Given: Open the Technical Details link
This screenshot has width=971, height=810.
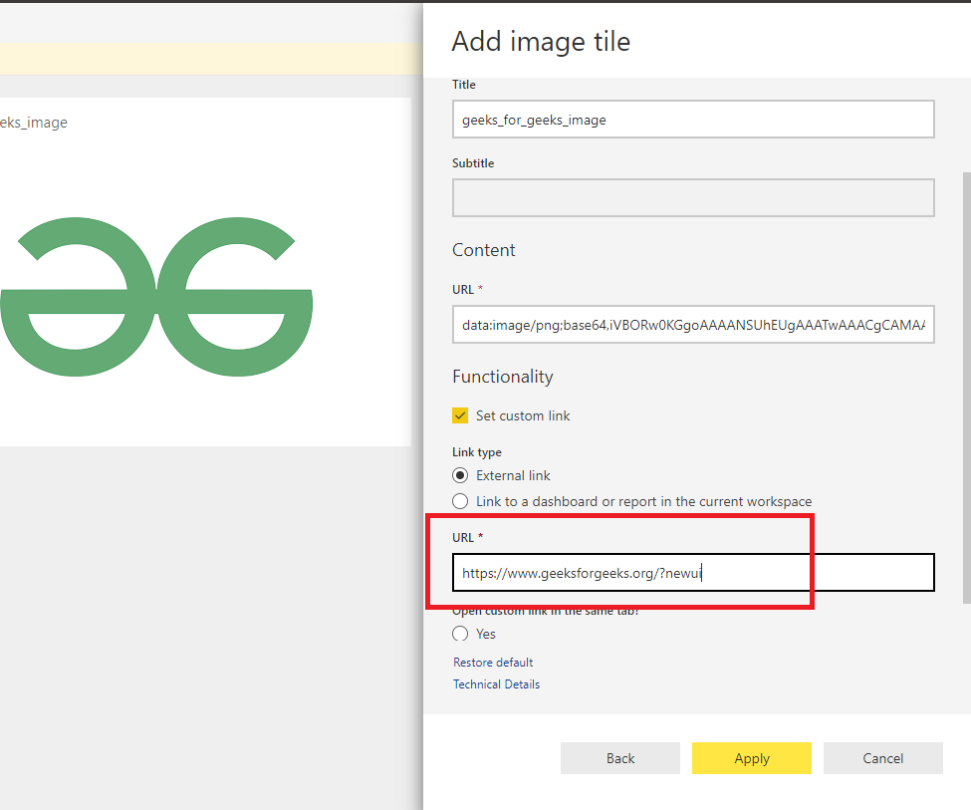Looking at the screenshot, I should click(497, 684).
